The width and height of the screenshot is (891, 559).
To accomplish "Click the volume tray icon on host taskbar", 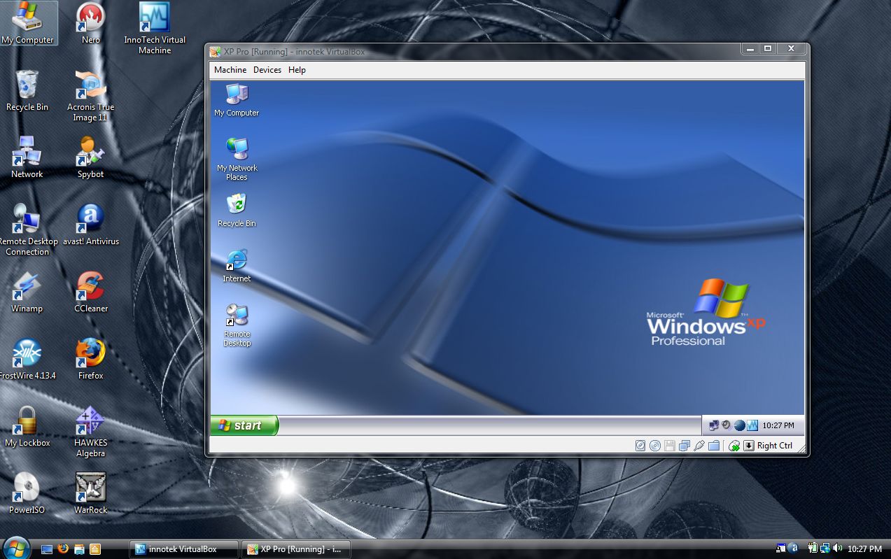I will click(x=837, y=549).
